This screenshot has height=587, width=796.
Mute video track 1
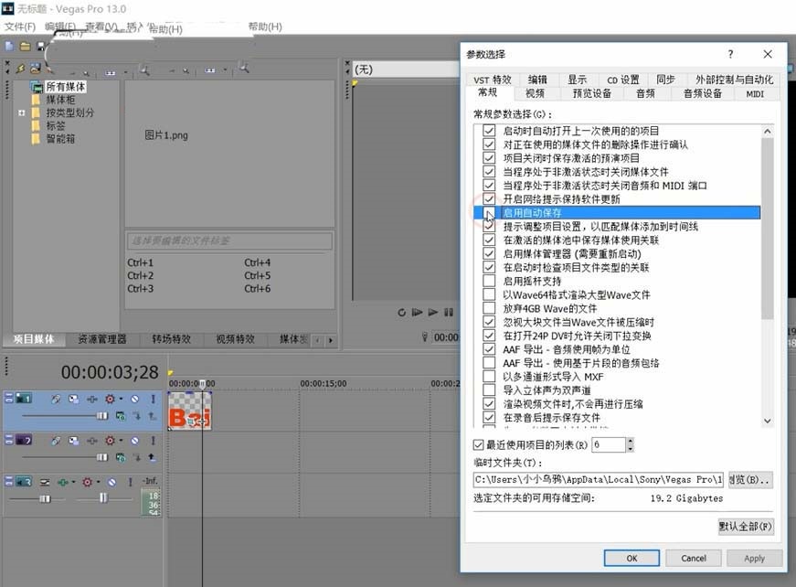[133, 400]
